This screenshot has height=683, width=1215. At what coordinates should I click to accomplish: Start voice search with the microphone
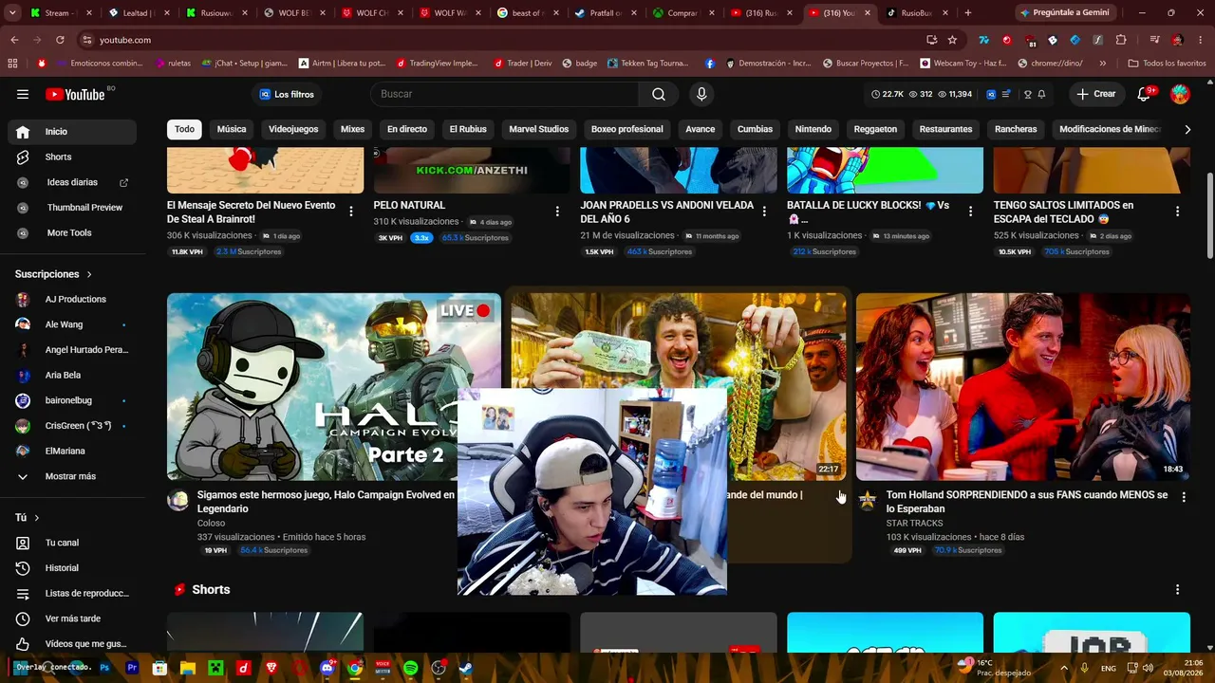coord(701,94)
